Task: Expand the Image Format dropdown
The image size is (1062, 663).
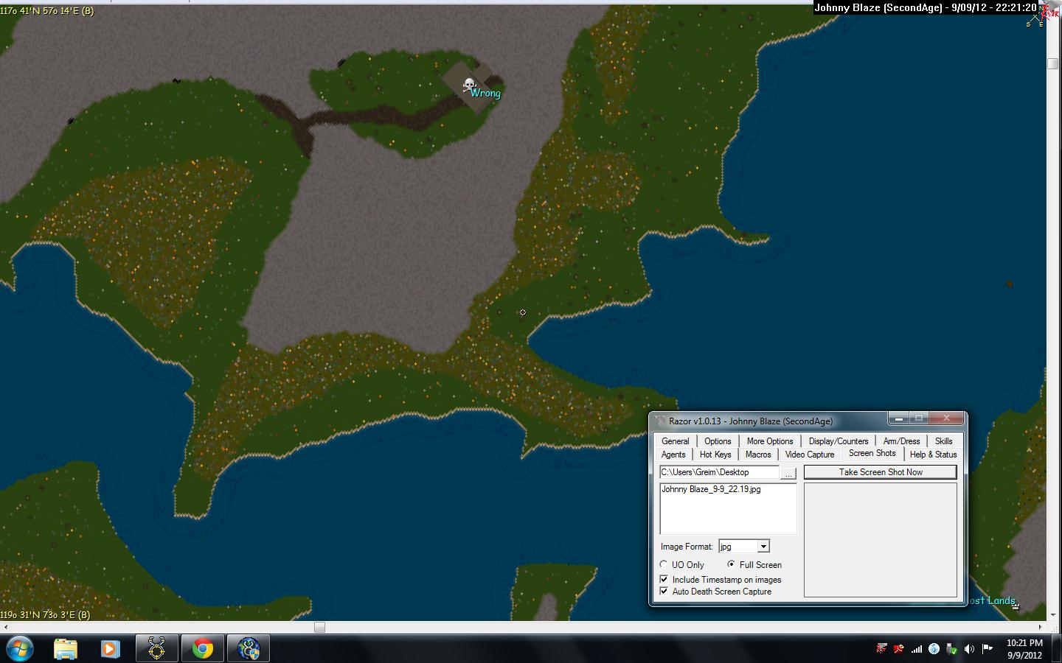Action: click(x=763, y=547)
